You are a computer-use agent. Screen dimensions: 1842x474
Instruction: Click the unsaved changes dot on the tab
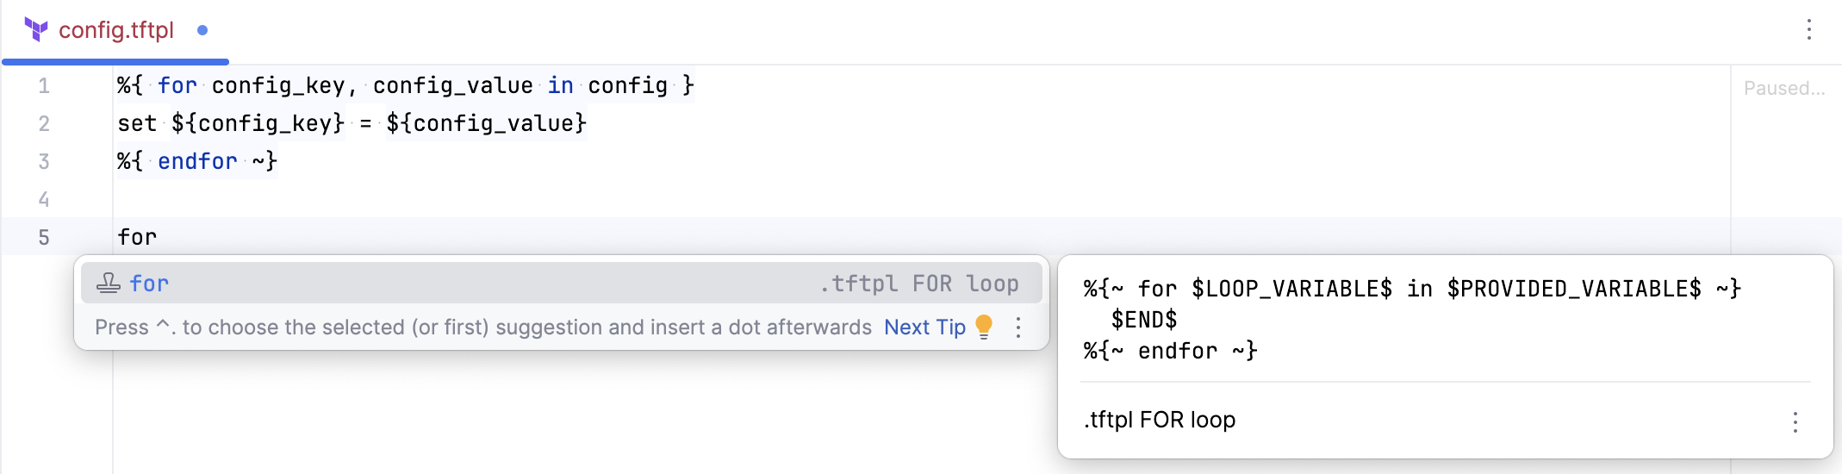pos(202,30)
